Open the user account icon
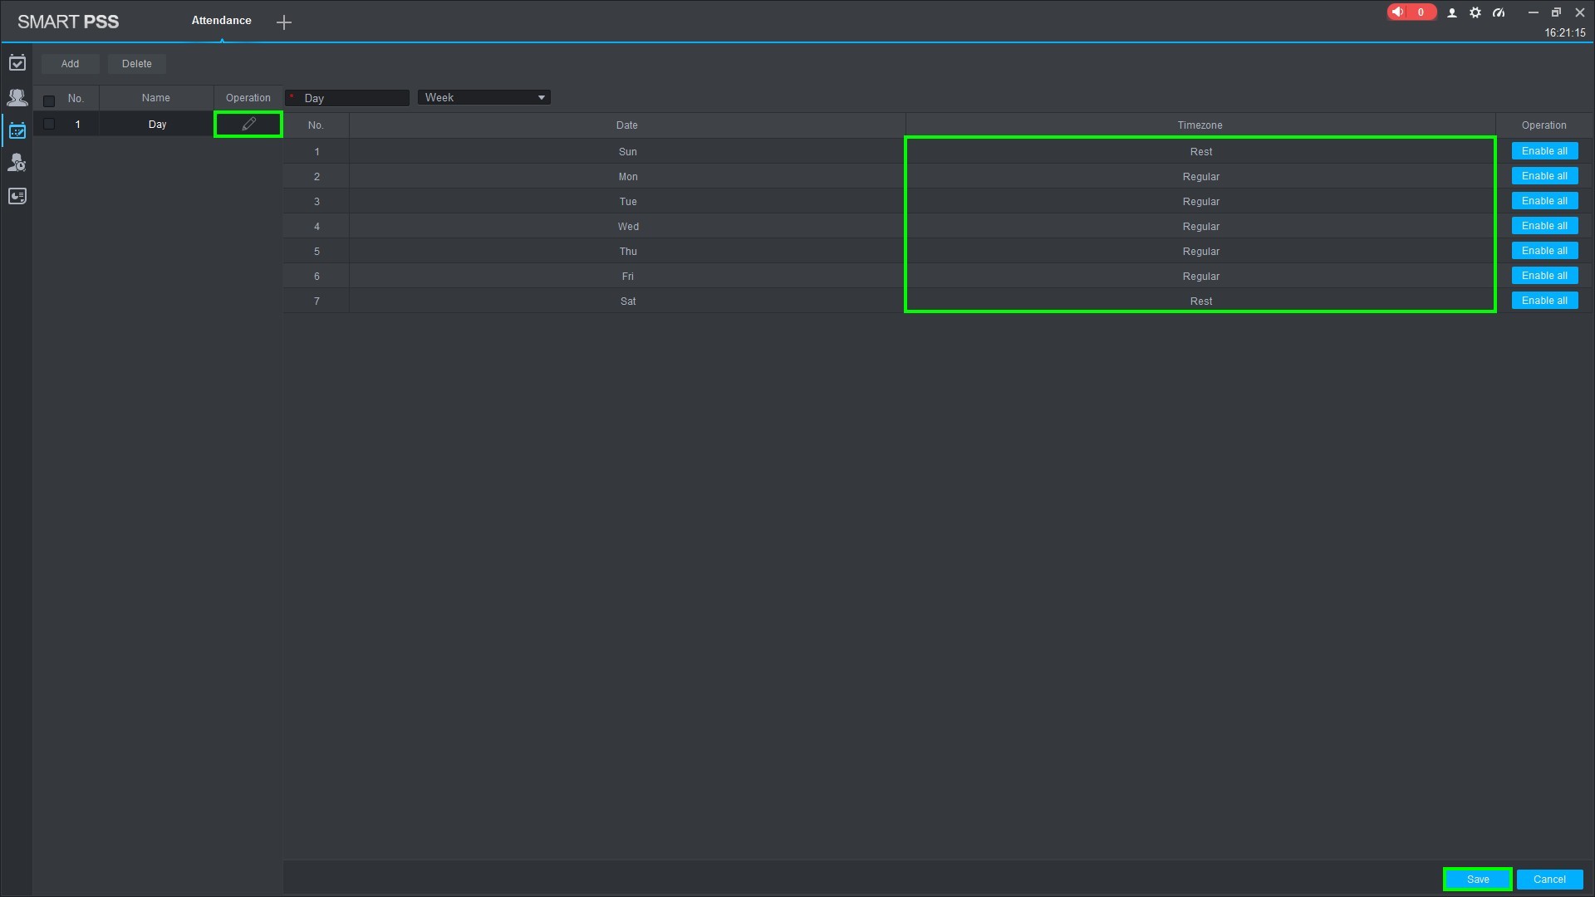Image resolution: width=1595 pixels, height=897 pixels. pos(1452,12)
